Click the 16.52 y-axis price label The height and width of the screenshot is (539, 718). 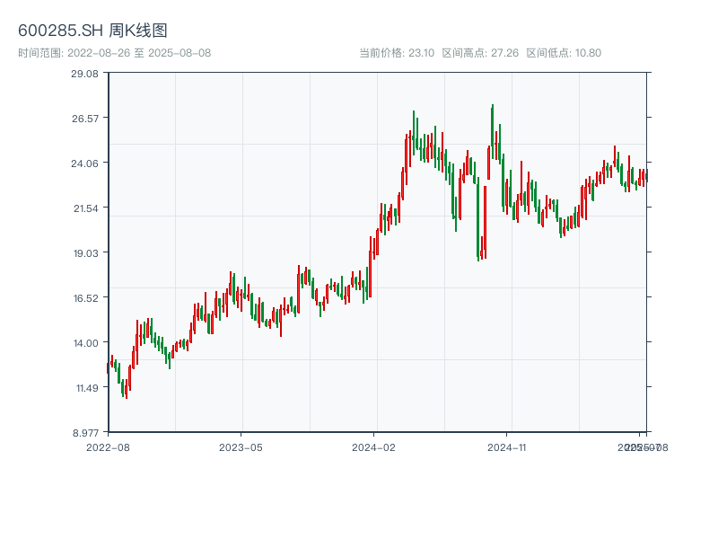(x=84, y=298)
